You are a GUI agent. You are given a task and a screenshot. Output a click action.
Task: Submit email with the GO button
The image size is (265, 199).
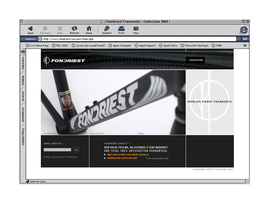[77, 150]
